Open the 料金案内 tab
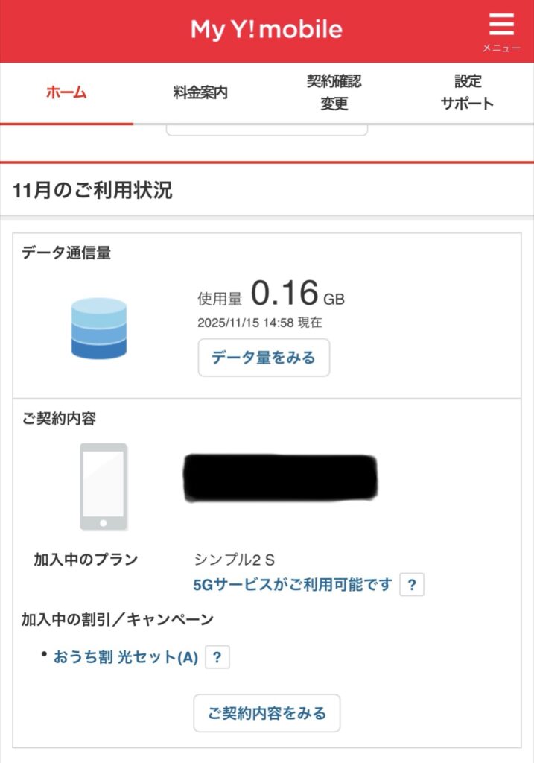534x763 pixels. pyautogui.click(x=200, y=92)
